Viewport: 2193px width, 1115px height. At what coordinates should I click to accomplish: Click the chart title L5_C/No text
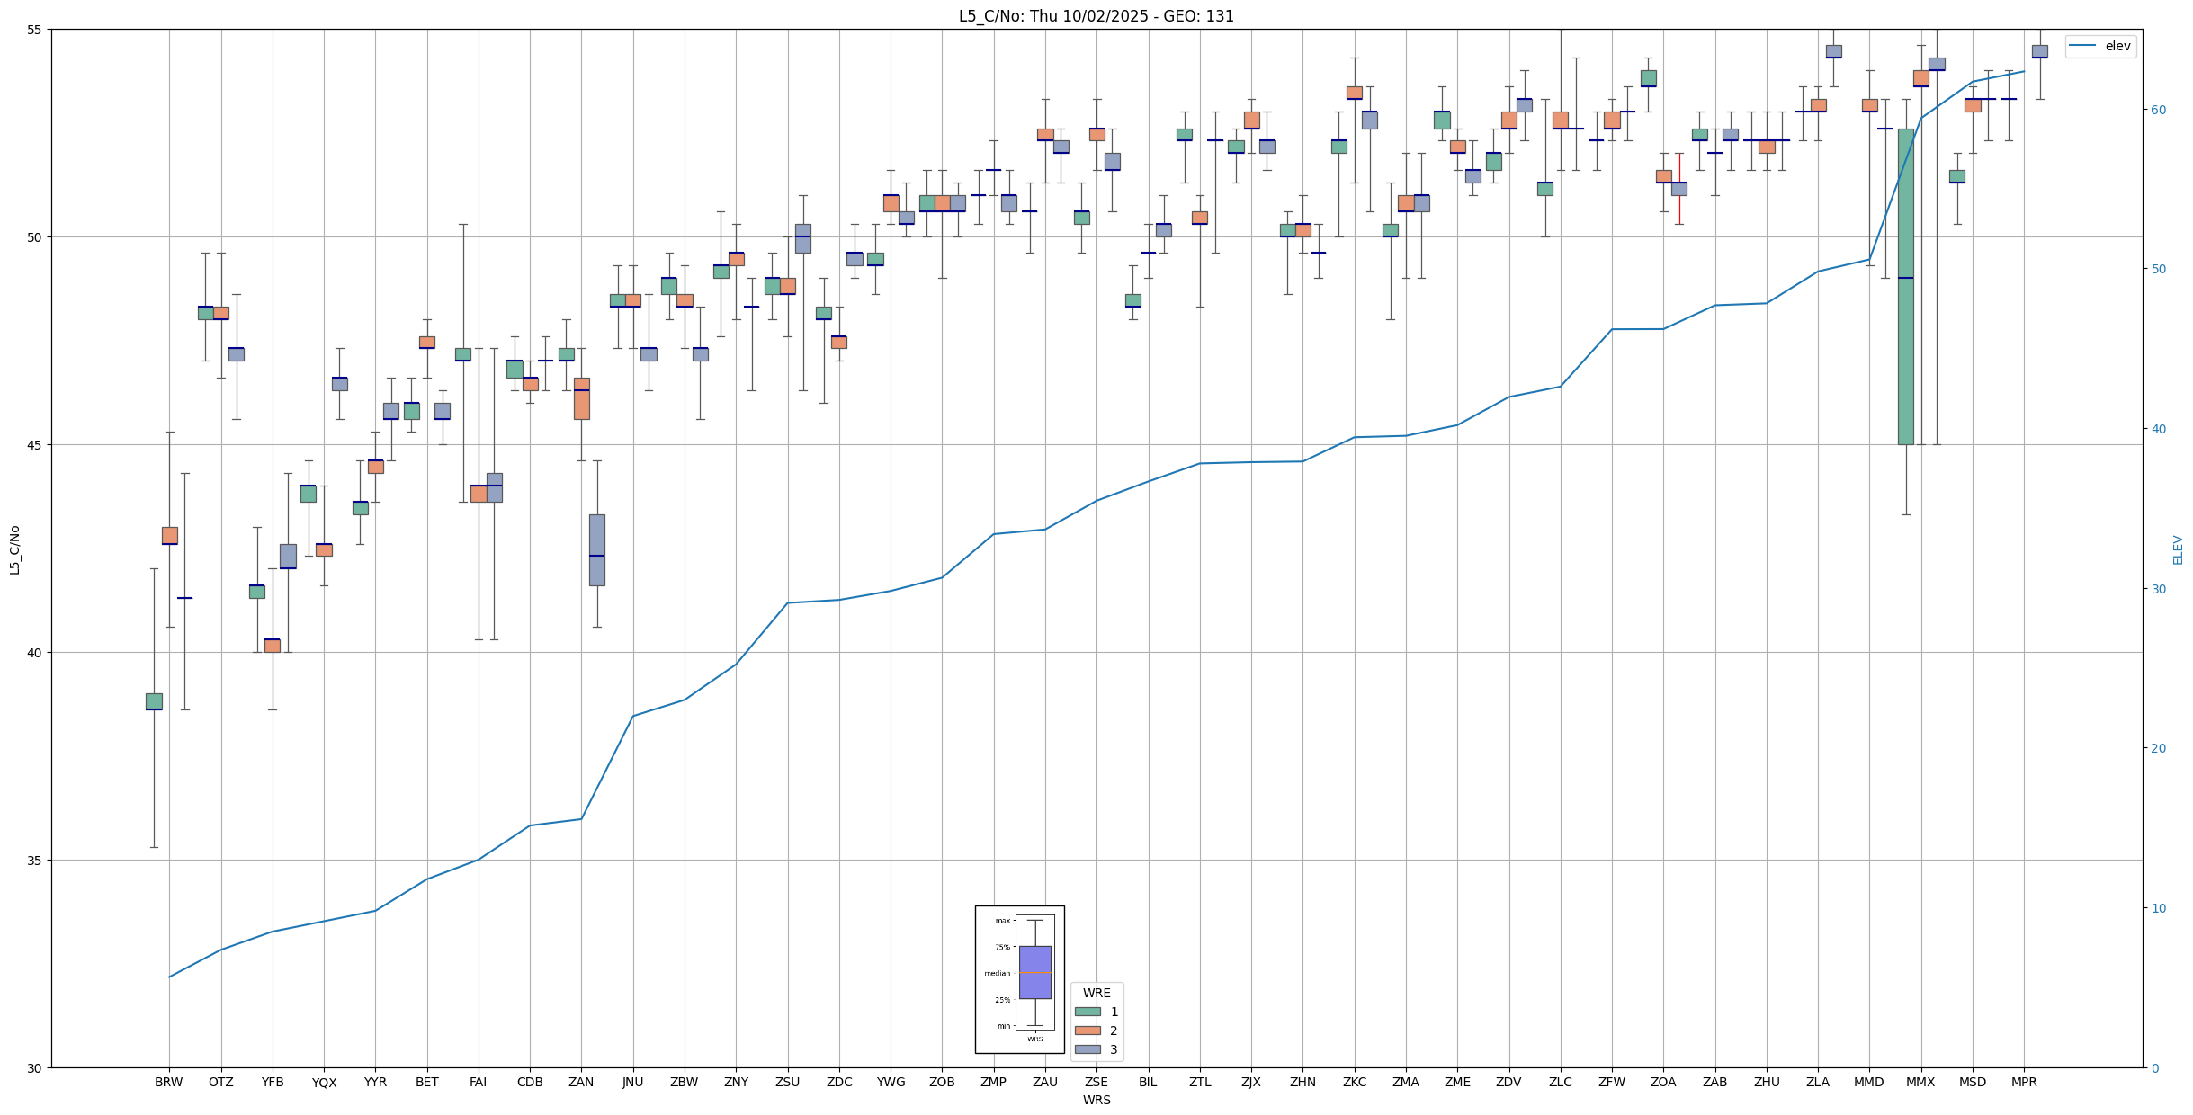coord(1096,16)
